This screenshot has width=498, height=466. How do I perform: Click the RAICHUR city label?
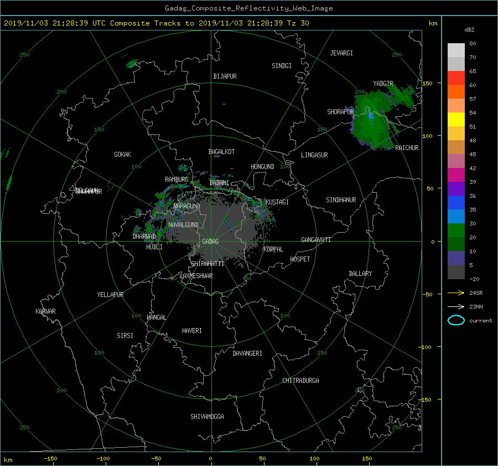(407, 148)
